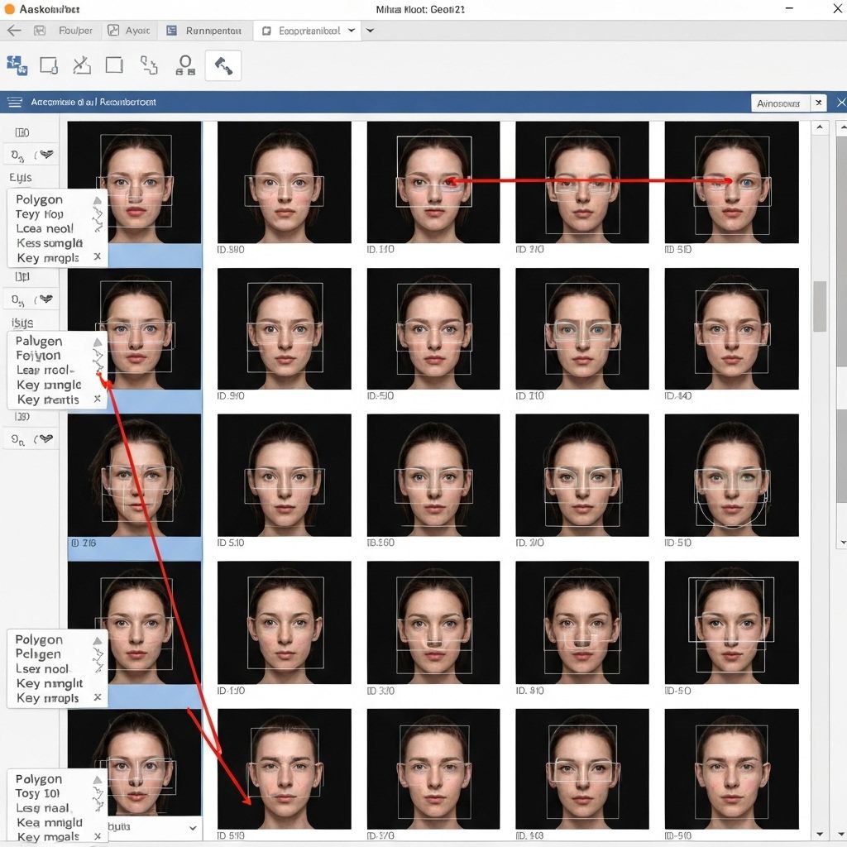This screenshot has width=847, height=847.
Task: Choose Polygon in the topmost annotation menu
Action: click(x=39, y=199)
